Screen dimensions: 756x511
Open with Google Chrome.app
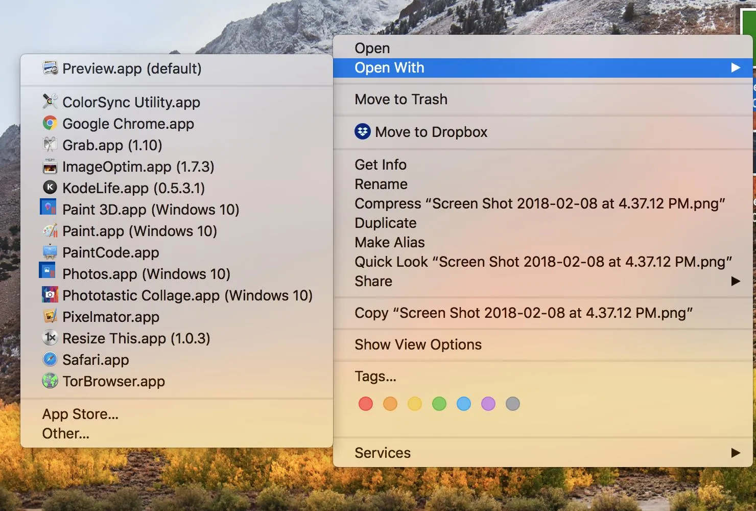coord(177,124)
